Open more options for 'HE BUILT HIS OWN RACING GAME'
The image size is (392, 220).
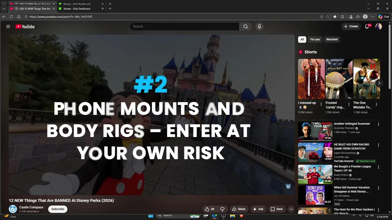point(379,145)
